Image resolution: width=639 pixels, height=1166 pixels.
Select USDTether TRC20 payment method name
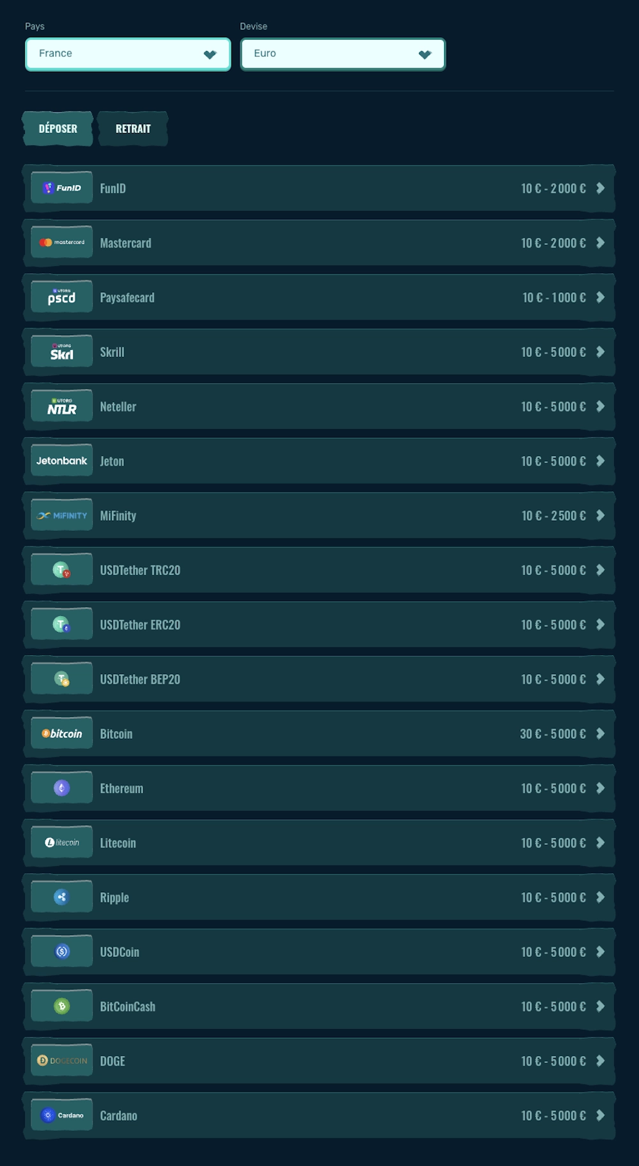tap(140, 571)
